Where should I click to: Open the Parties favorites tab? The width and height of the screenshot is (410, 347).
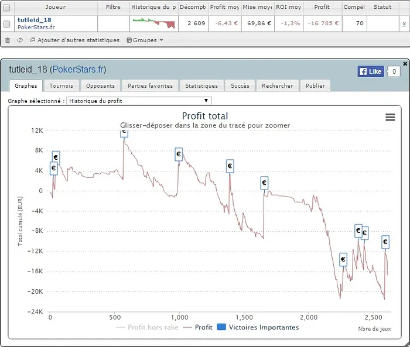click(x=150, y=85)
